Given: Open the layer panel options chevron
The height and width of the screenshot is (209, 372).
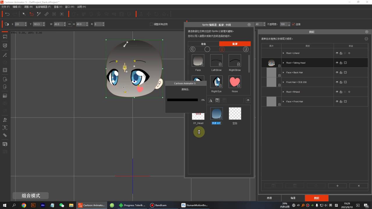Looking at the screenshot, I should [x=366, y=39].
